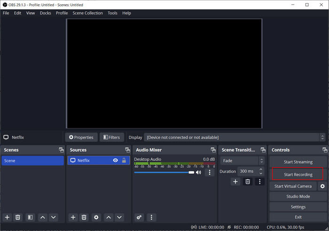
Task: Move the Netflix source up
Action: click(x=109, y=217)
